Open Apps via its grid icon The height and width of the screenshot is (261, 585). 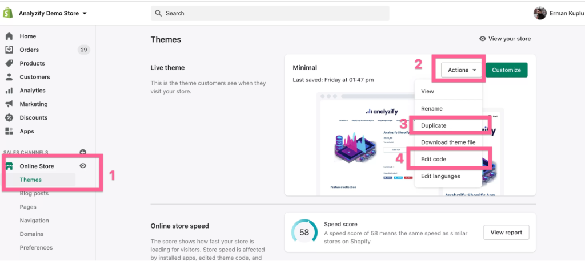pyautogui.click(x=9, y=131)
